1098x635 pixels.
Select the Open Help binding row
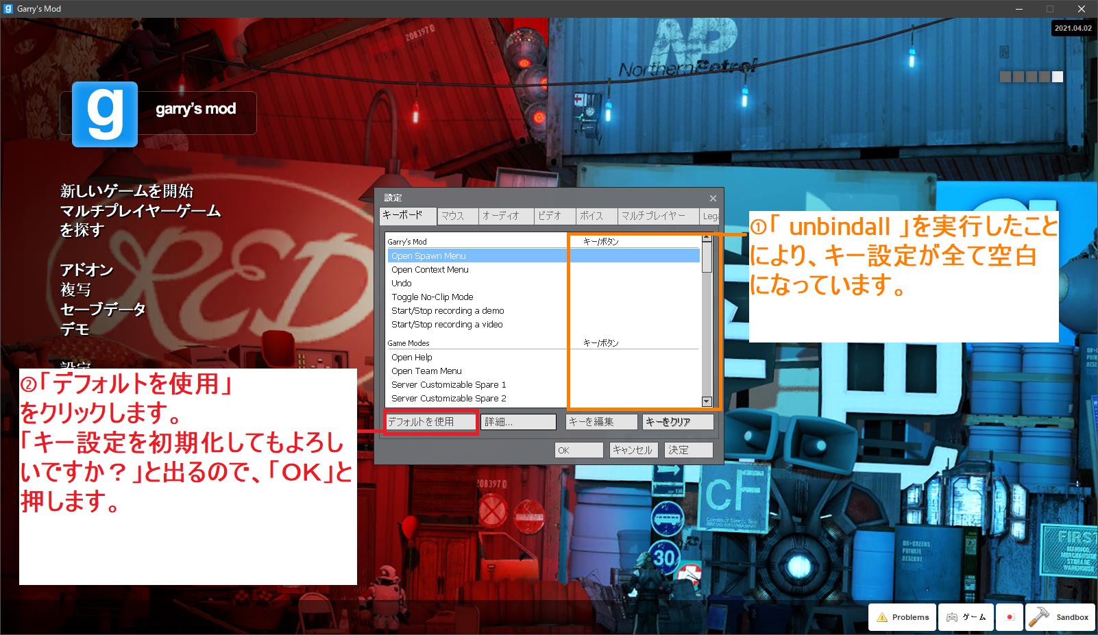coord(544,357)
